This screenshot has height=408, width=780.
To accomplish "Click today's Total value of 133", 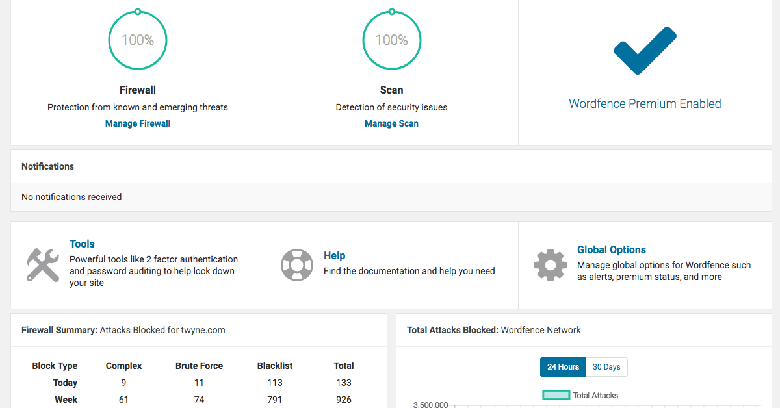I will tap(344, 383).
